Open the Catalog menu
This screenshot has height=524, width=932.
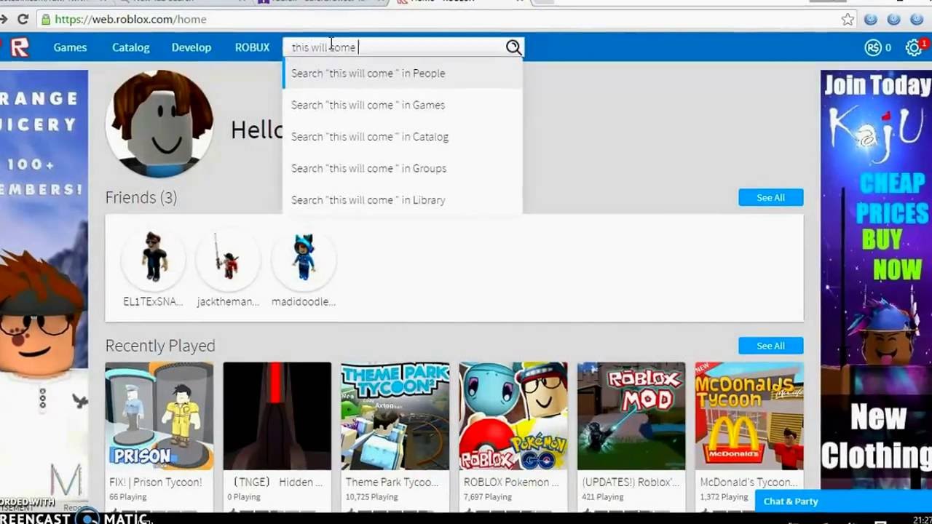tap(130, 47)
